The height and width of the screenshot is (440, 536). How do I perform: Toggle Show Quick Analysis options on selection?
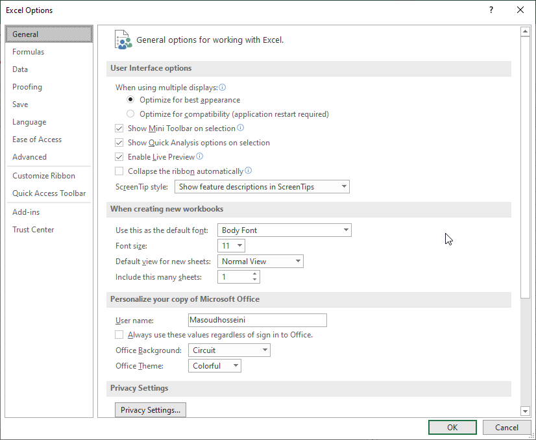tap(119, 143)
